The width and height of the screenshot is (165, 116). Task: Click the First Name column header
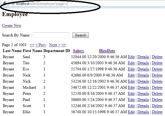[x=33, y=51]
